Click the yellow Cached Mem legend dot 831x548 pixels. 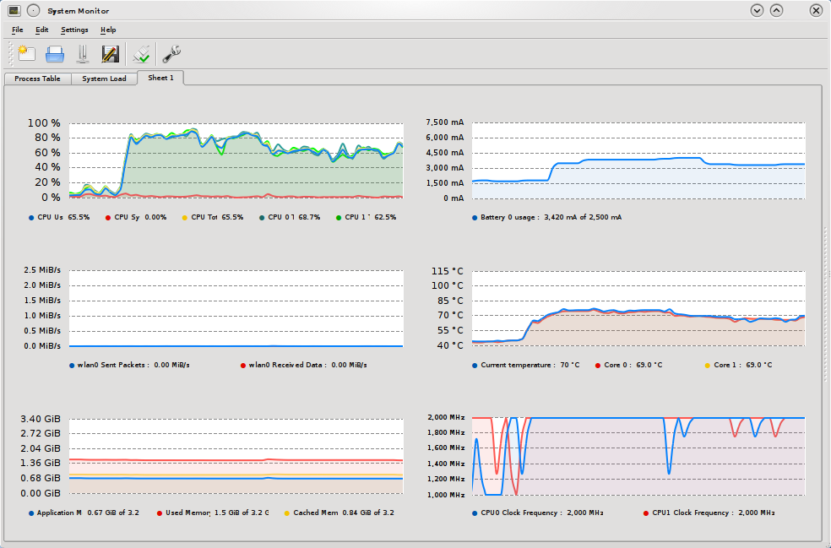[x=286, y=513]
